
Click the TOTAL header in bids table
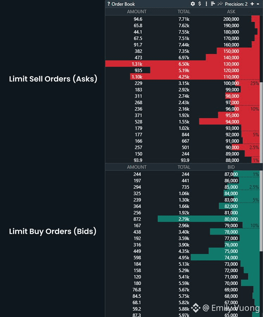click(x=184, y=167)
